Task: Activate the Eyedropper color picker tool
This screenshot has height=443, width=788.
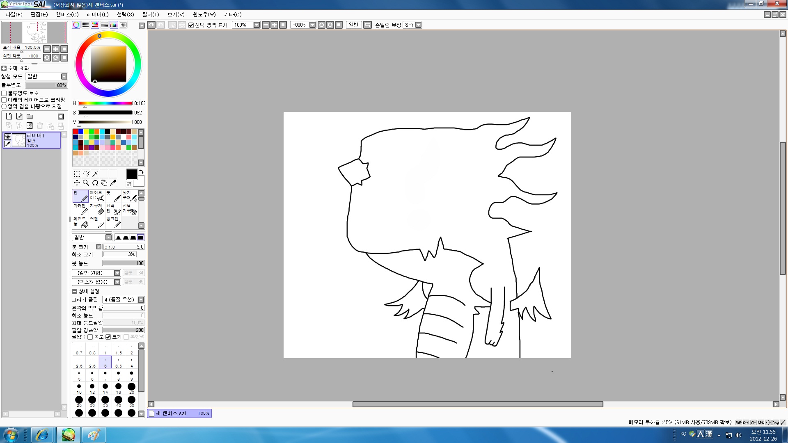Action: tap(113, 183)
